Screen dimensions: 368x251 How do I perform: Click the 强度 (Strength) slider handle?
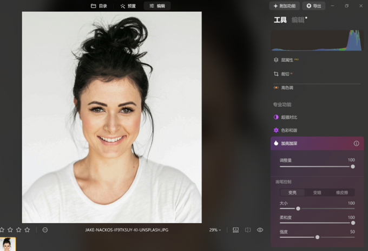(x=317, y=237)
